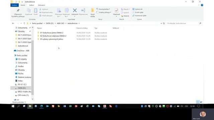Select OneDrive - ABB in sidebar
This screenshot has height=120, width=214.
(23, 51)
